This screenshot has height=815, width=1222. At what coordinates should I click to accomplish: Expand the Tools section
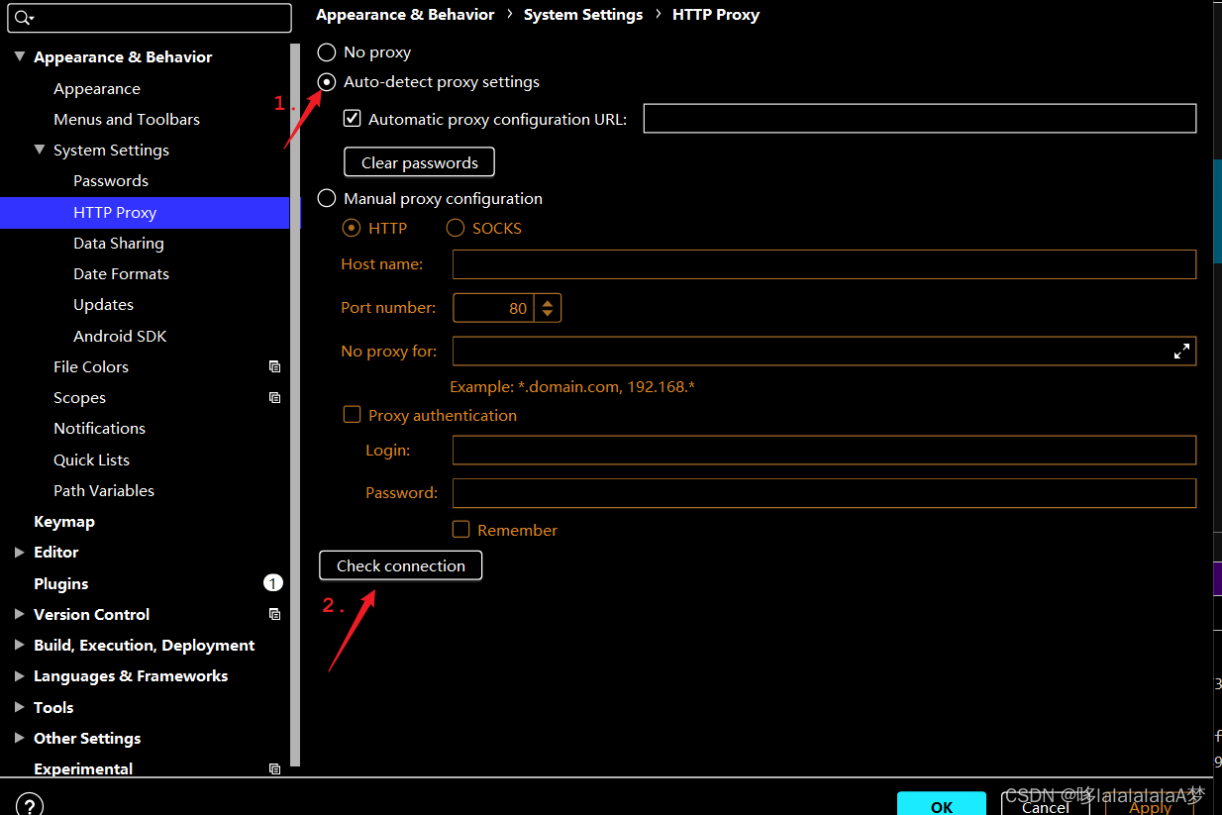click(20, 707)
